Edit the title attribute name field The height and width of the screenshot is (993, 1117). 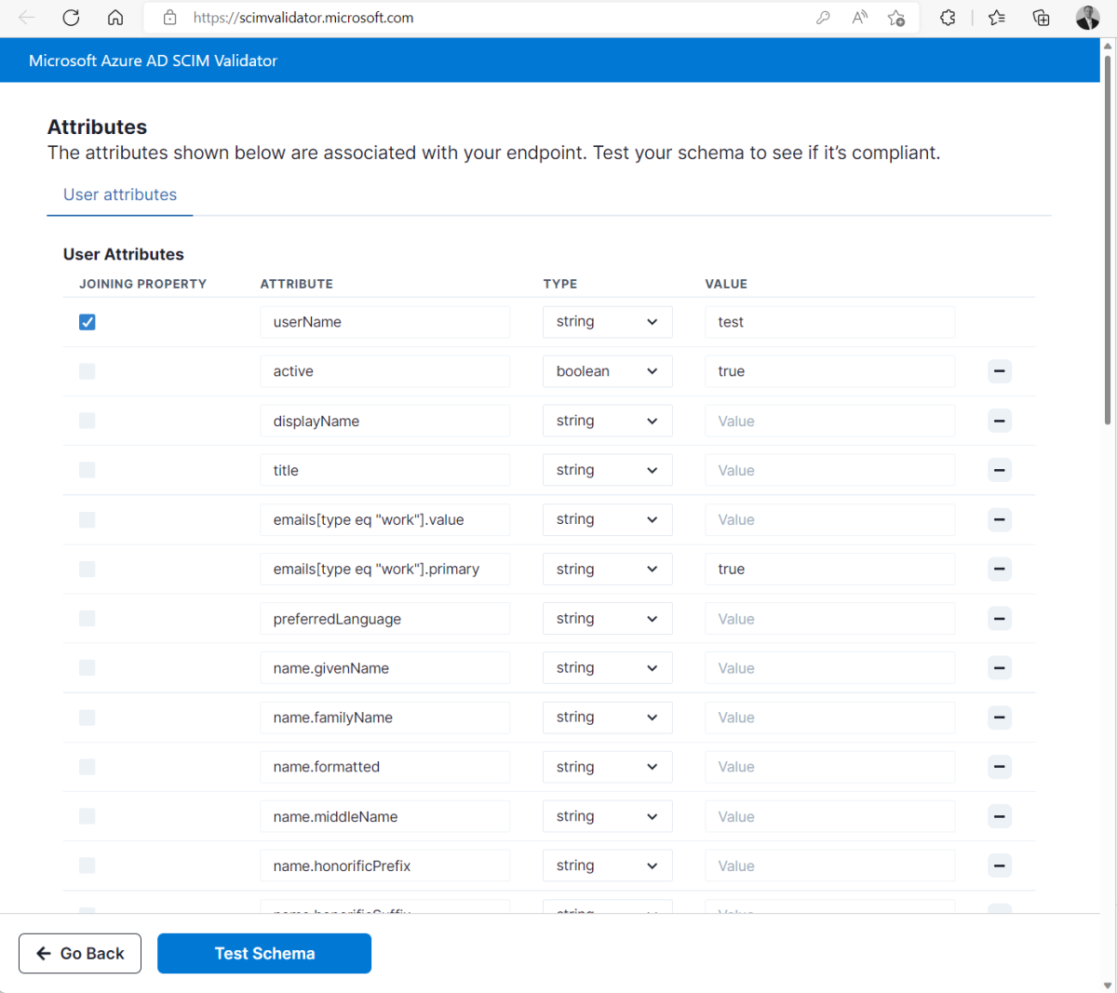click(384, 470)
